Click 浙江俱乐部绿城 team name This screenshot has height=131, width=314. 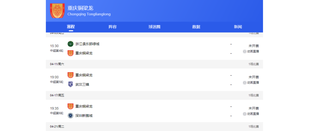(87, 44)
